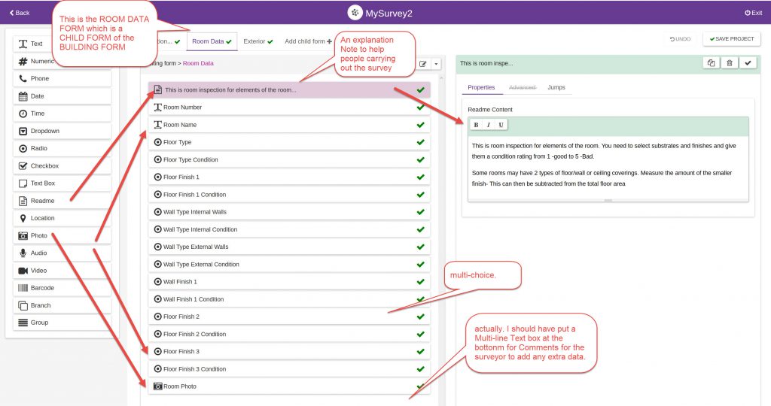Click the checkmark icon to validate input

click(748, 63)
